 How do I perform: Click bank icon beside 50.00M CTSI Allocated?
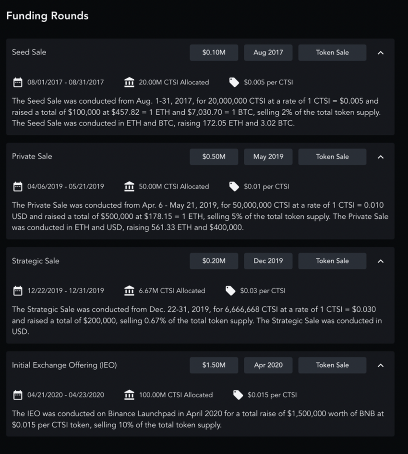click(129, 187)
